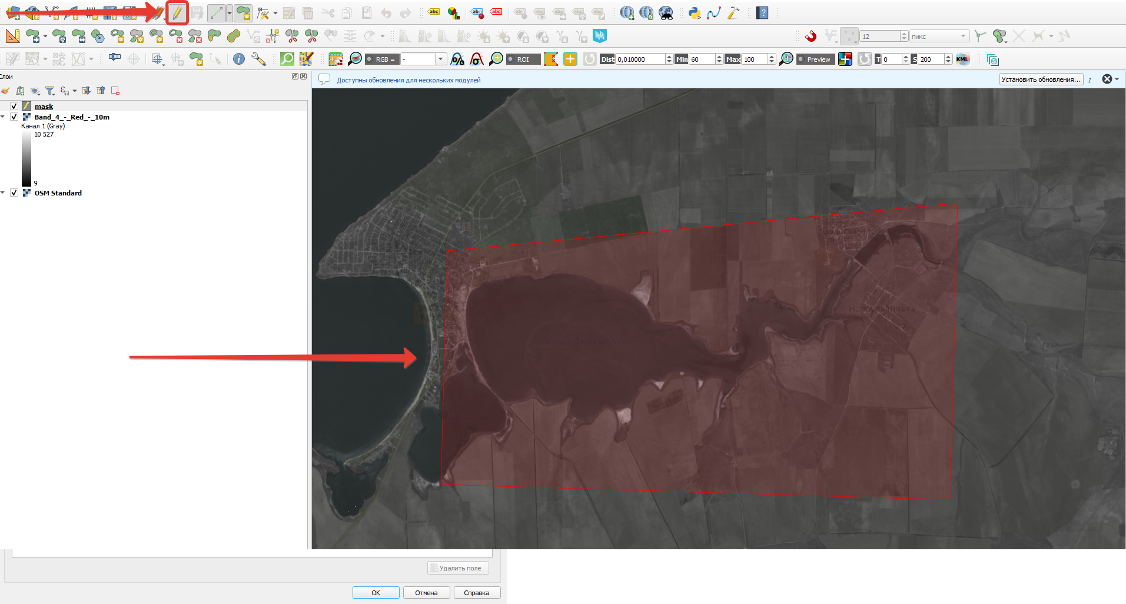
Task: Click the KML export icon
Action: click(x=962, y=59)
